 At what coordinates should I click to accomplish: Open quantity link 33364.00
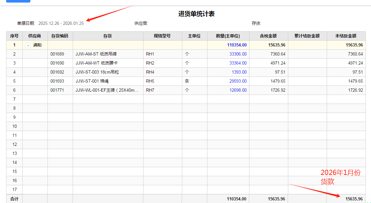tap(238, 63)
